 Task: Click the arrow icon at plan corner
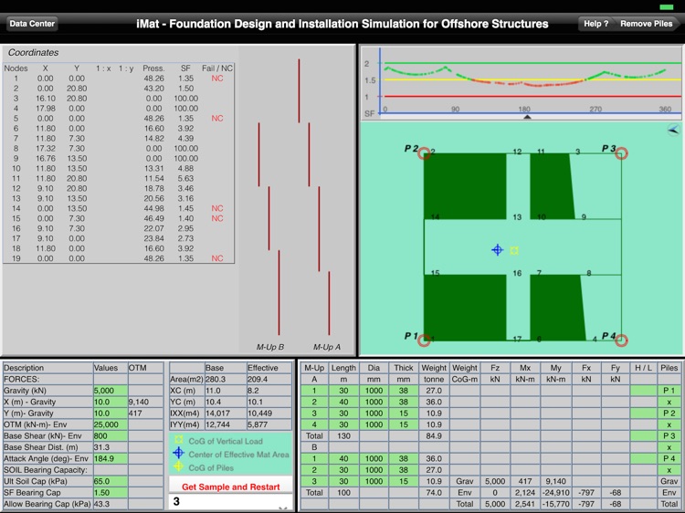[672, 131]
